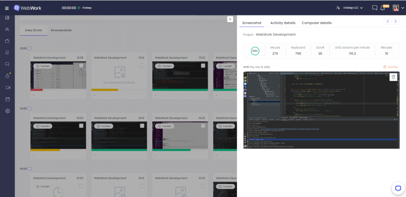
Task: Check the 15:00 hour checkbox
Action: click(29, 169)
